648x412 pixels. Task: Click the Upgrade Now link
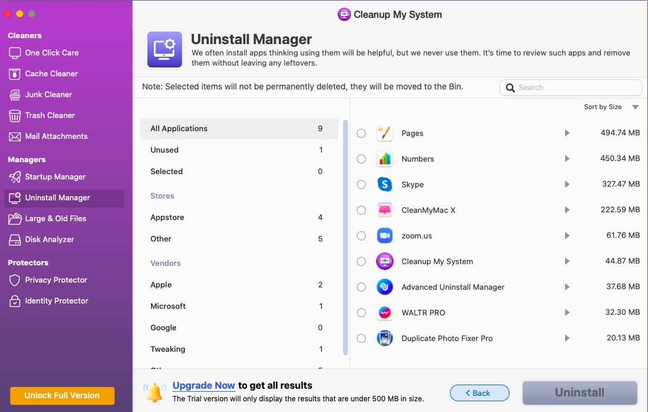204,385
